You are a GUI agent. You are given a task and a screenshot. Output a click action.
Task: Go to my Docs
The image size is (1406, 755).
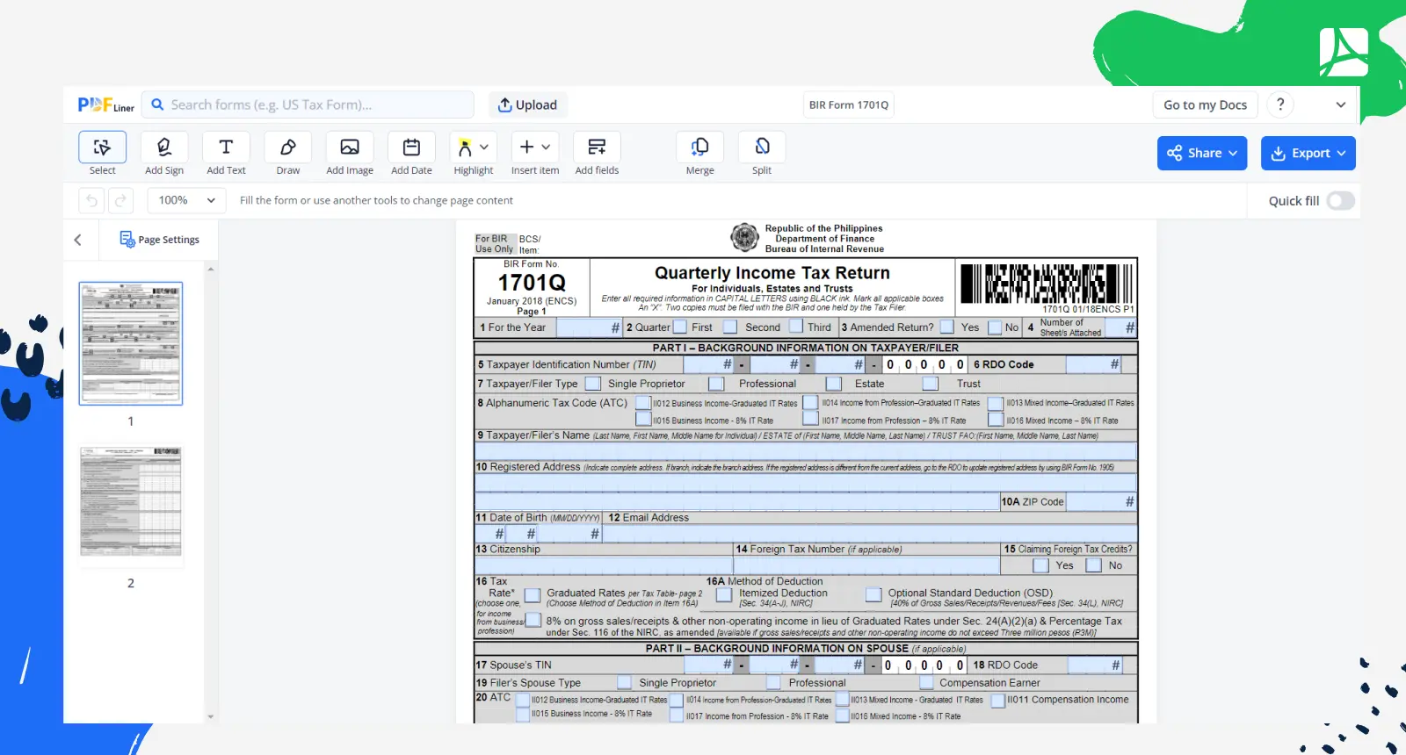point(1205,104)
